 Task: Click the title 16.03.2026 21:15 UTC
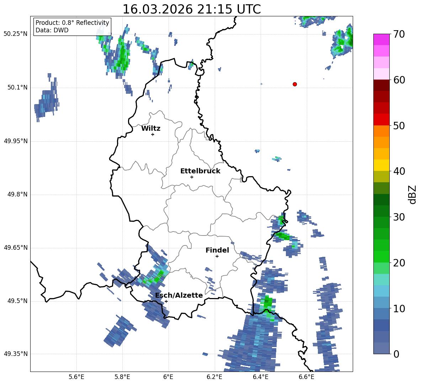(x=192, y=9)
